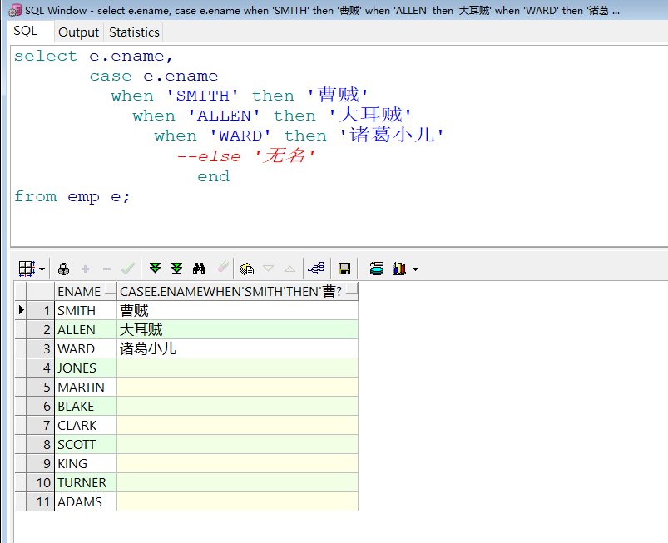Expand the grid mode dropdown arrow
The image size is (668, 543).
(42, 269)
